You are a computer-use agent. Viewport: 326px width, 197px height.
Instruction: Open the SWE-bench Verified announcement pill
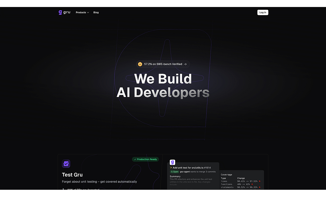pyautogui.click(x=163, y=64)
